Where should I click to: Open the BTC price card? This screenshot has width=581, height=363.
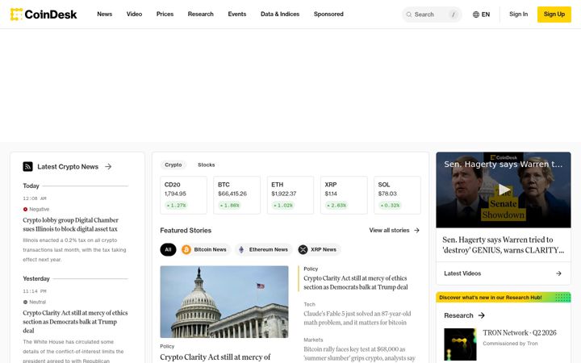coord(236,195)
